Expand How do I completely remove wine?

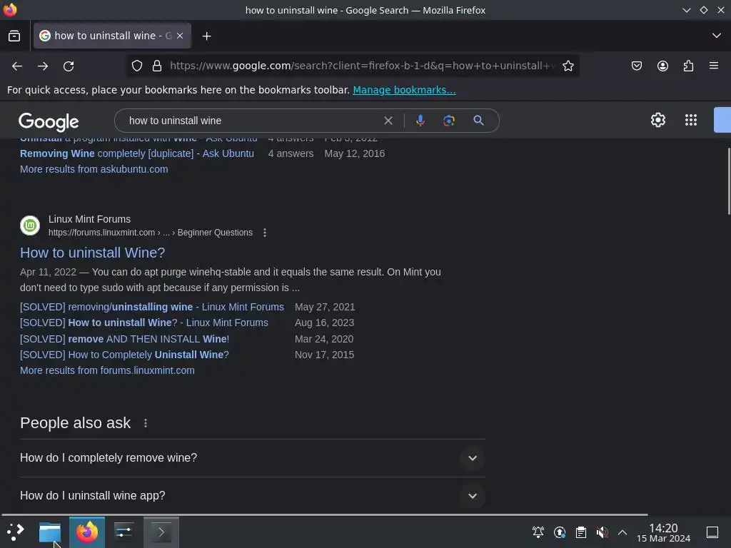point(252,458)
